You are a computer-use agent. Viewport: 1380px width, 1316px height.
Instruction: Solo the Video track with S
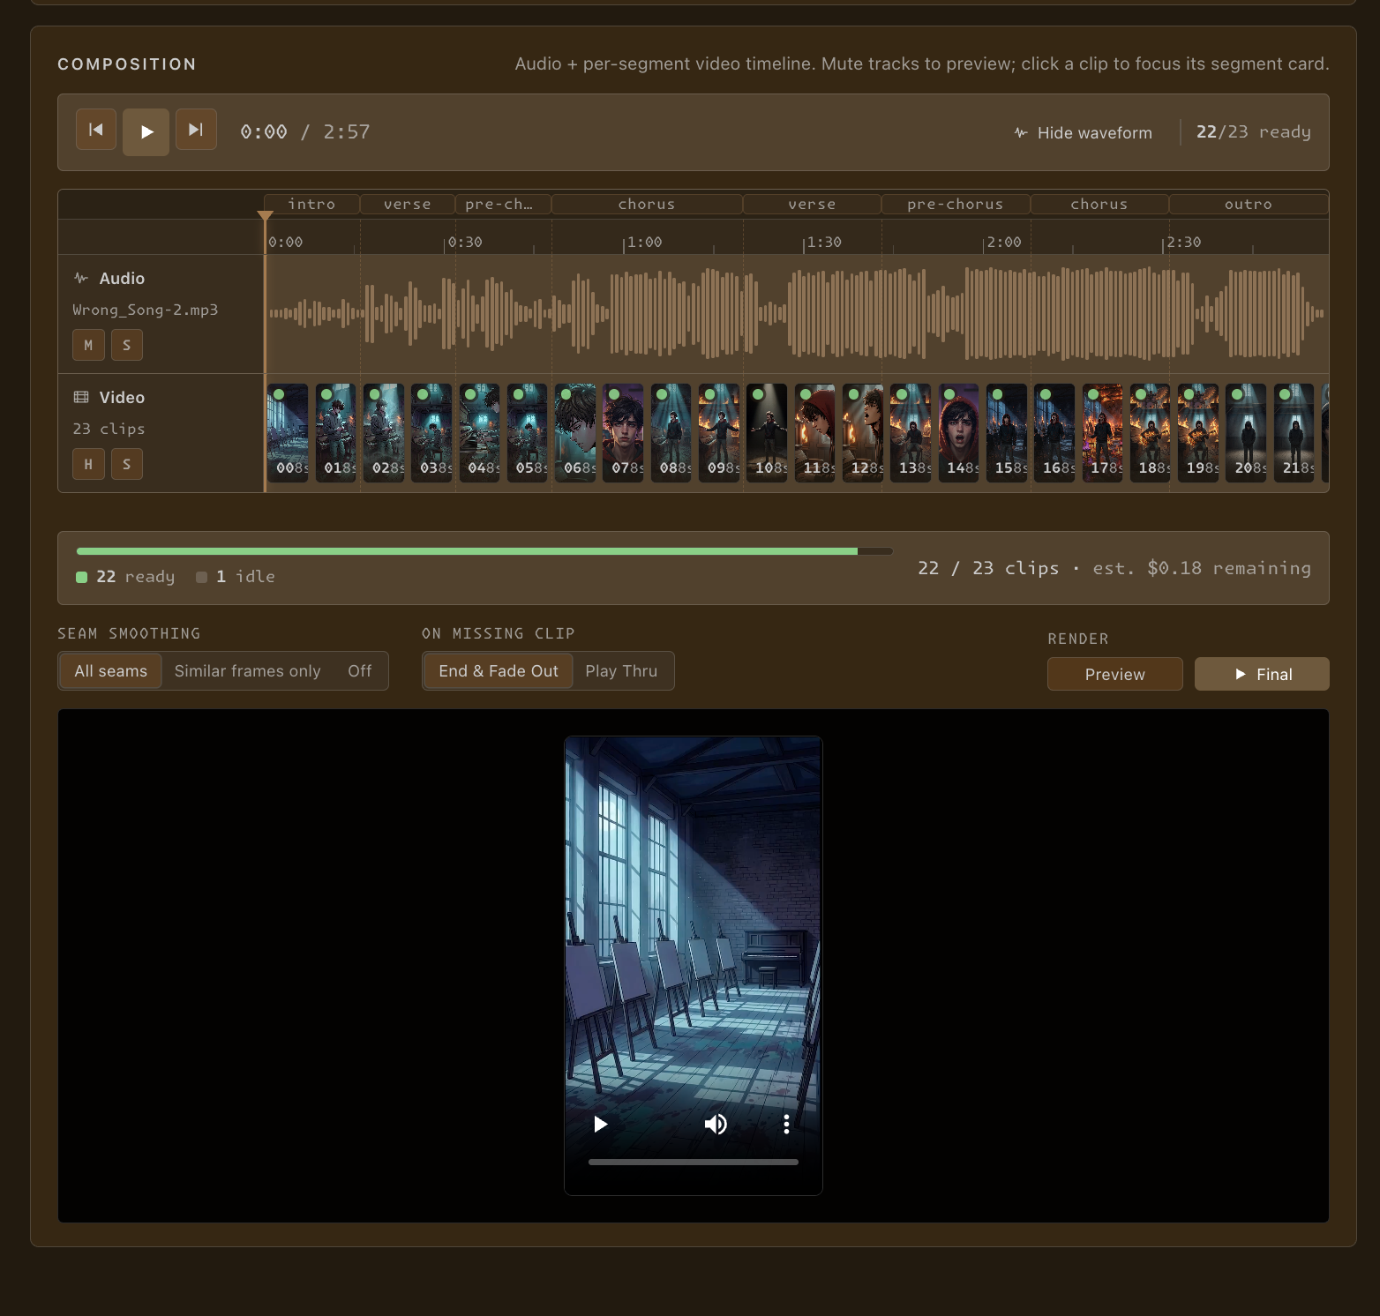coord(127,464)
